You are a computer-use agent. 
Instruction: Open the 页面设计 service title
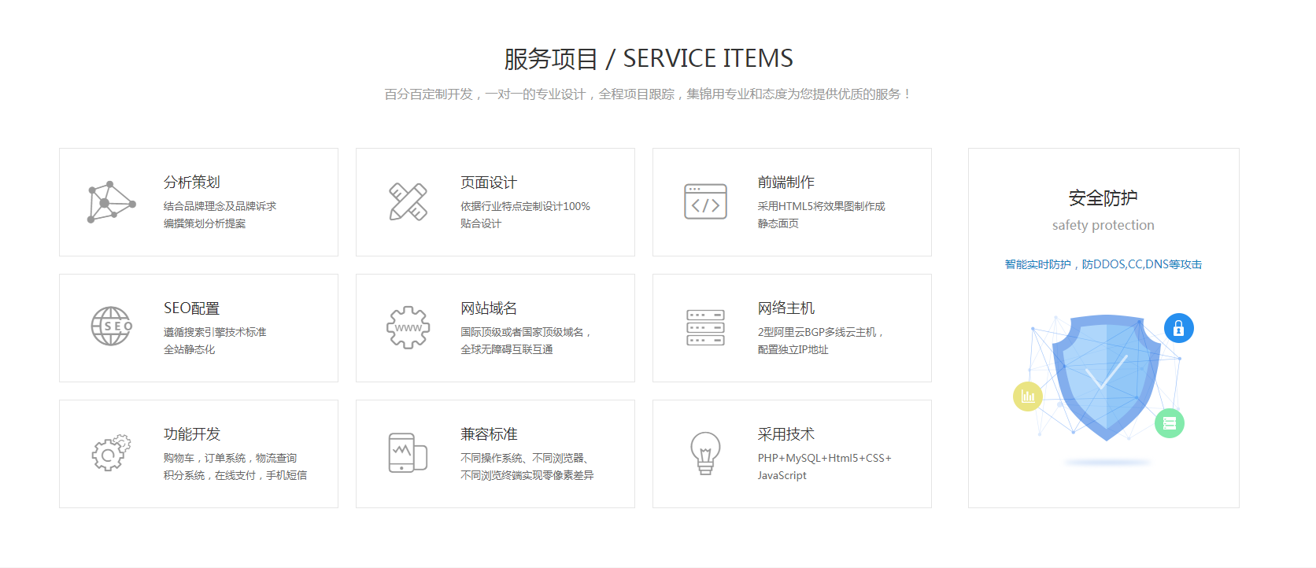click(x=489, y=183)
